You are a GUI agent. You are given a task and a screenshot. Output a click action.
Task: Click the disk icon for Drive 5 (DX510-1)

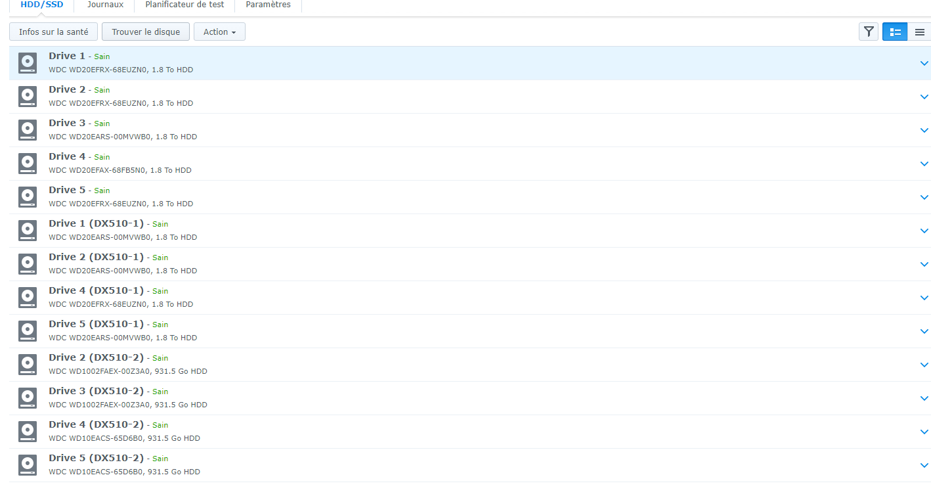pyautogui.click(x=28, y=331)
